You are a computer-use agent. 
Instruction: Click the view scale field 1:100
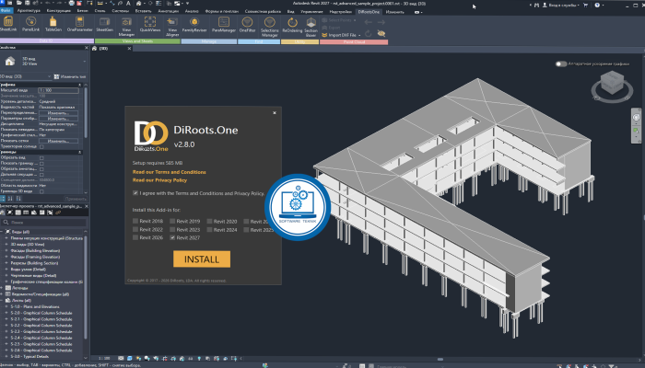[x=58, y=90]
